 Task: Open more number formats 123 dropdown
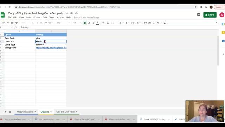50,23
